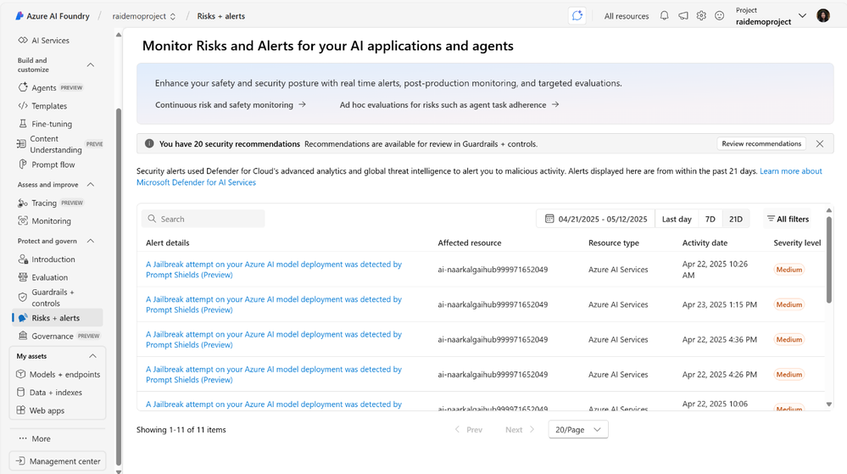Open Monitoring in the sidebar
Viewport: 847px width, 474px height.
tap(51, 221)
